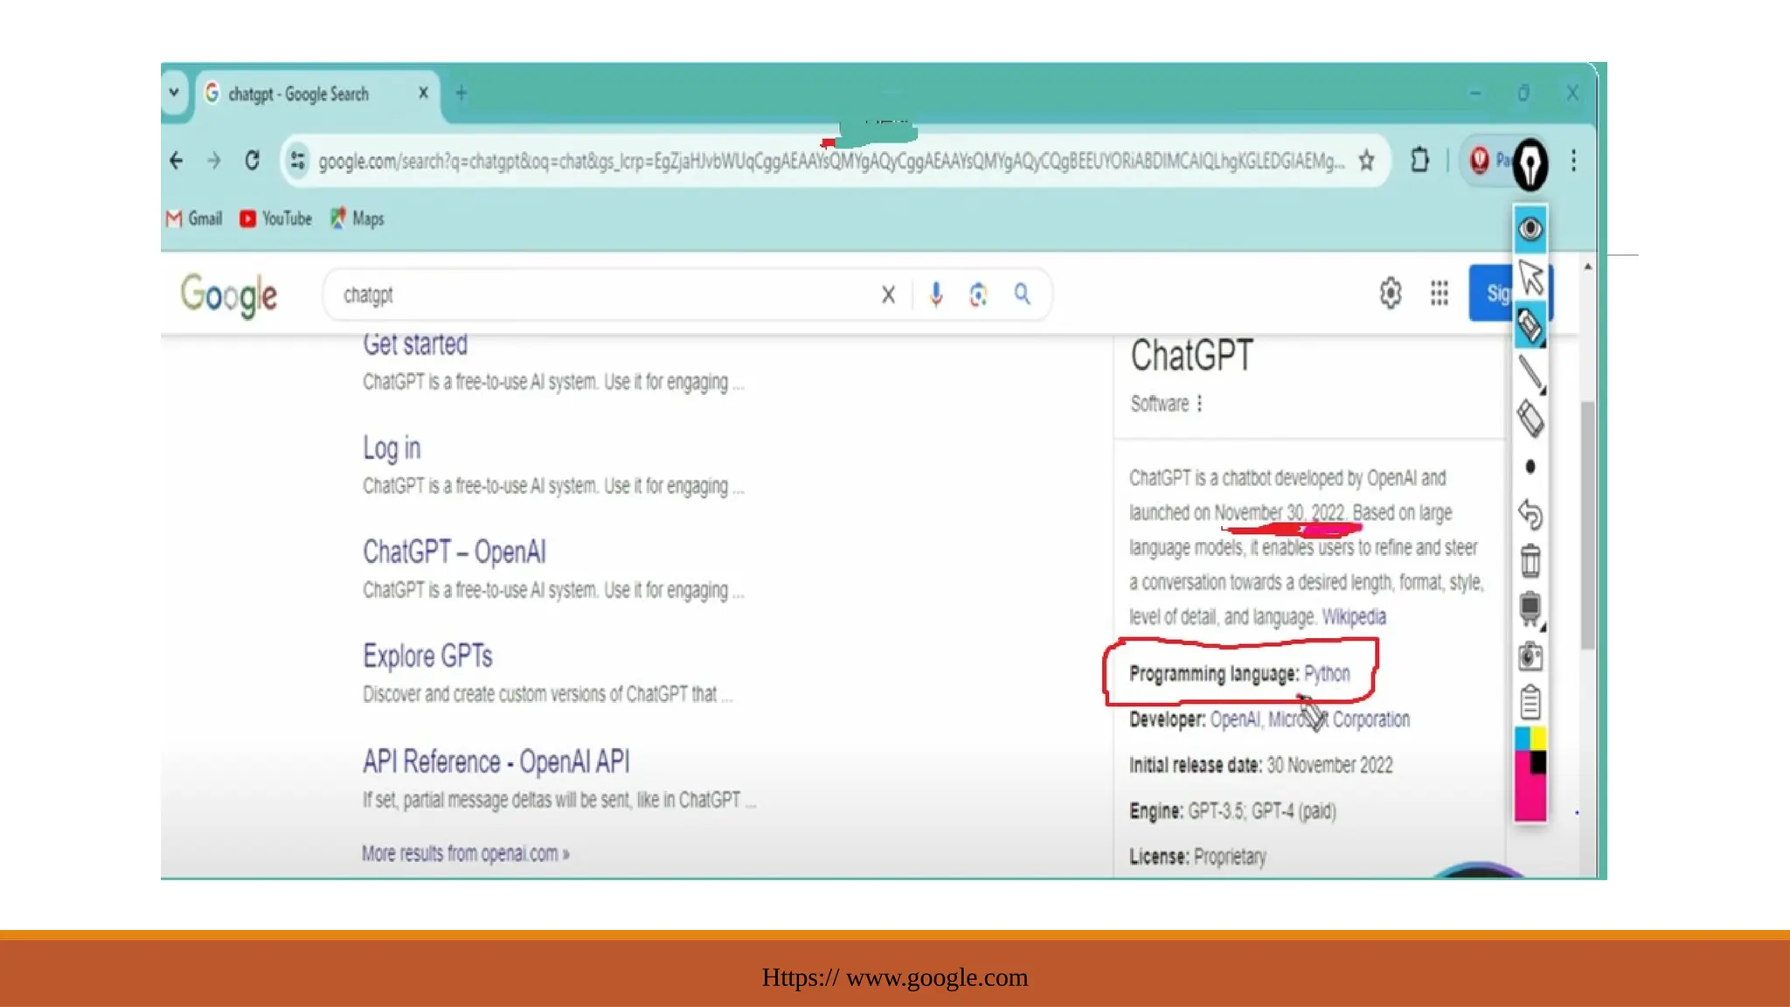Open the tab search dropdown arrow
Screen dimensions: 1790x1007
click(174, 93)
